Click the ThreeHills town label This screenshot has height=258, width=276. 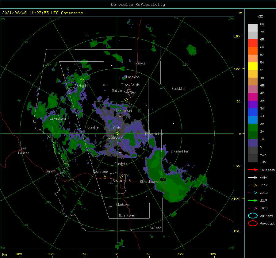click(154, 134)
